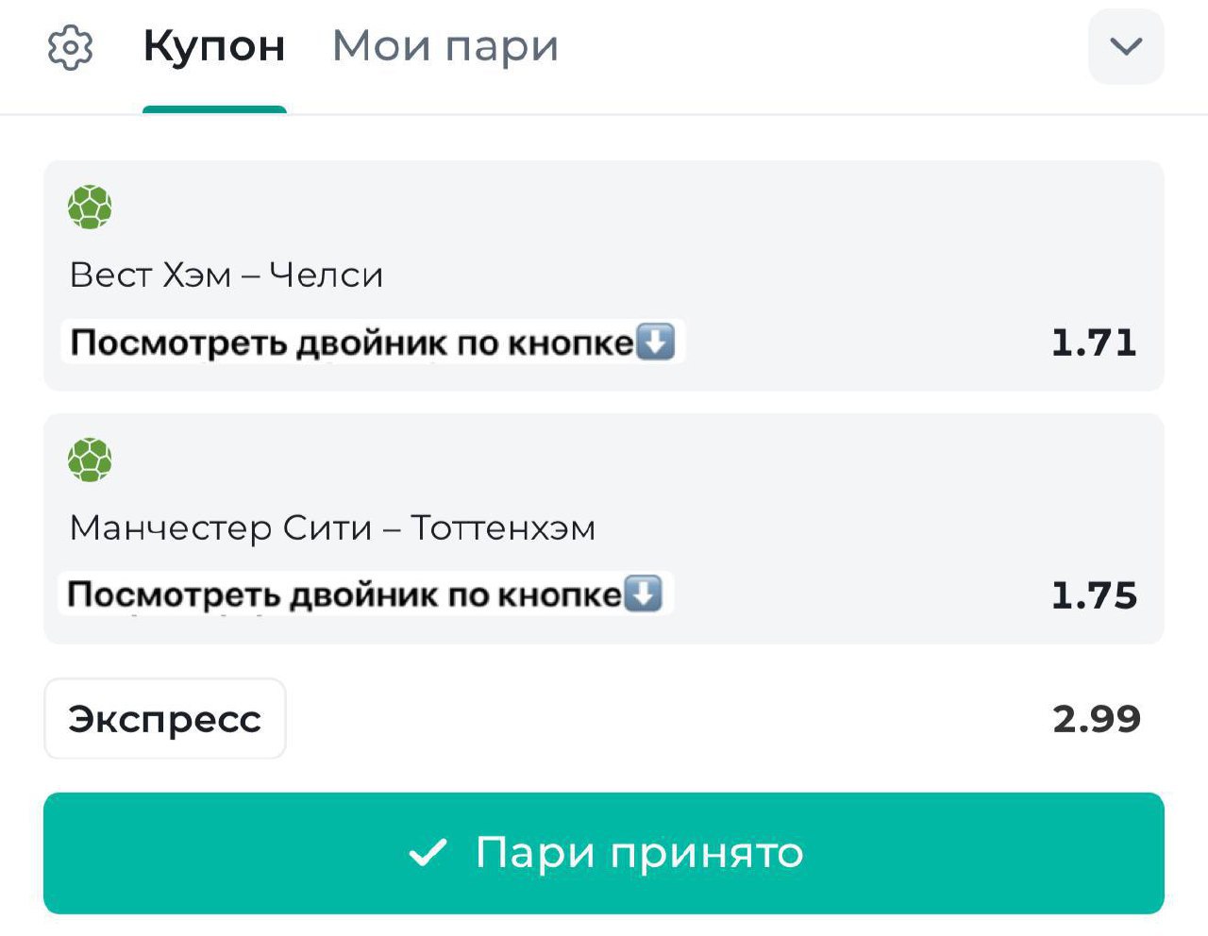
Task: Open coupon settings gear icon
Action: [71, 47]
